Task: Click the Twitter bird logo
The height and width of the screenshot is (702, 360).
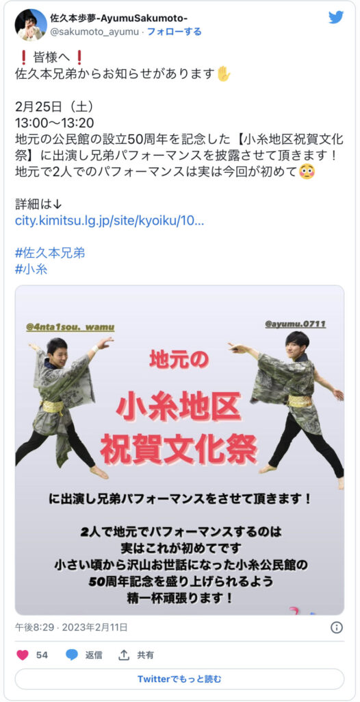Action: 336,17
